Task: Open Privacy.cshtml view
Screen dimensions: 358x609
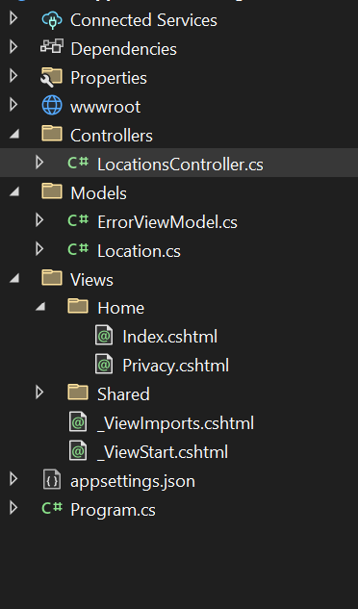Action: tap(176, 366)
